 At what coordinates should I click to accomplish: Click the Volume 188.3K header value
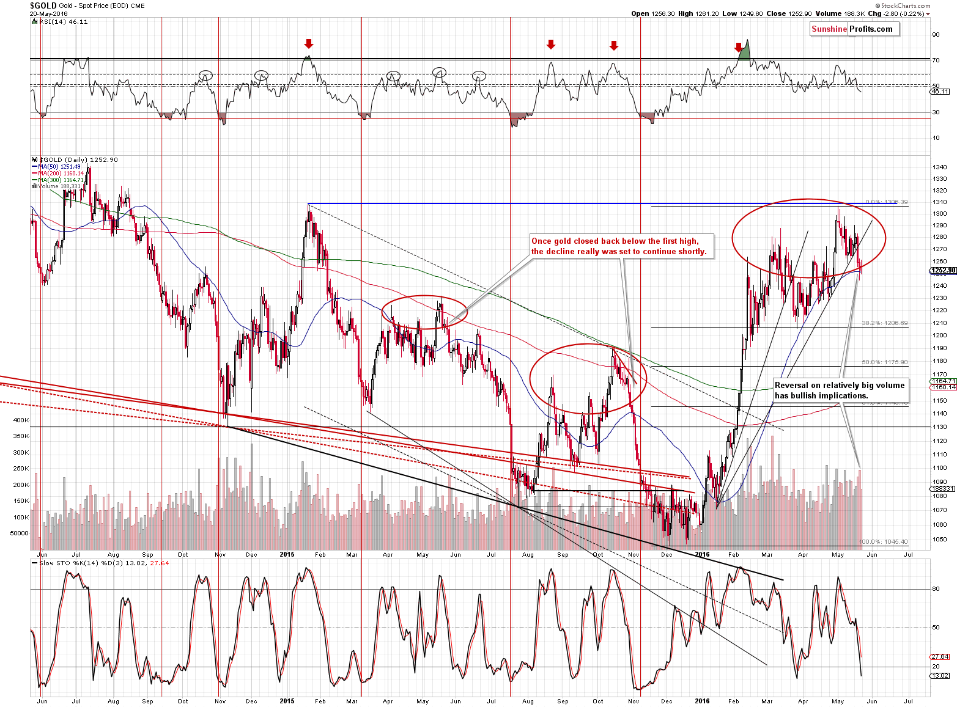(x=840, y=14)
